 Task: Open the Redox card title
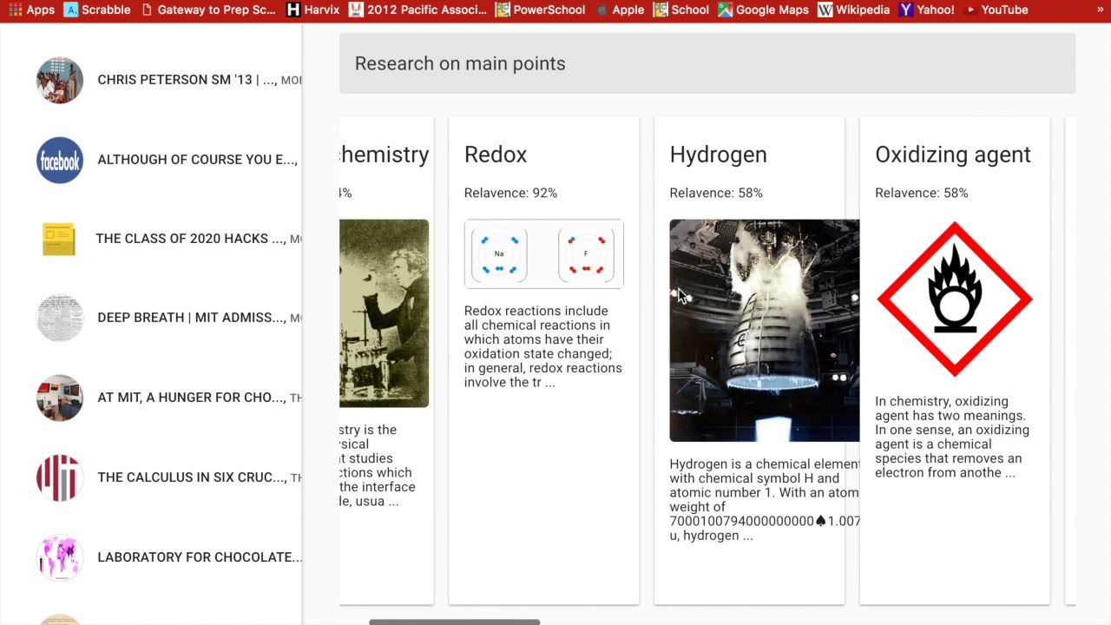(x=496, y=155)
